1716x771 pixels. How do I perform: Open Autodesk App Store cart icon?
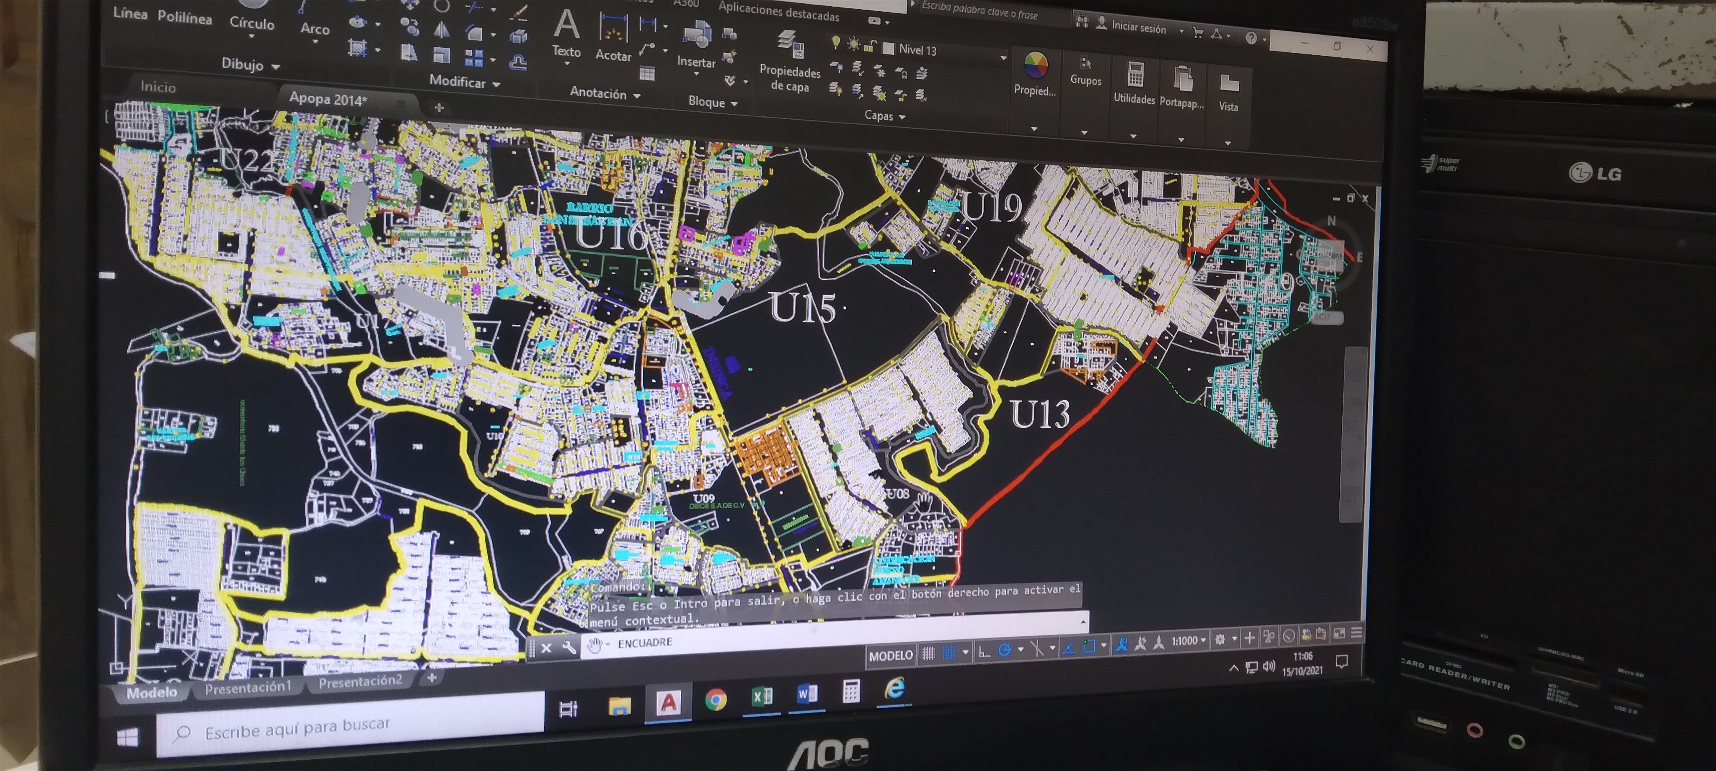tap(1198, 32)
